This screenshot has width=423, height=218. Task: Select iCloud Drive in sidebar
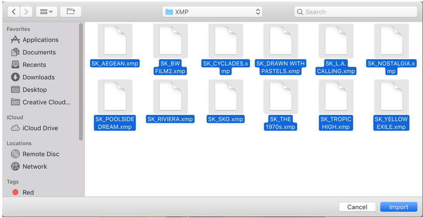pos(40,128)
